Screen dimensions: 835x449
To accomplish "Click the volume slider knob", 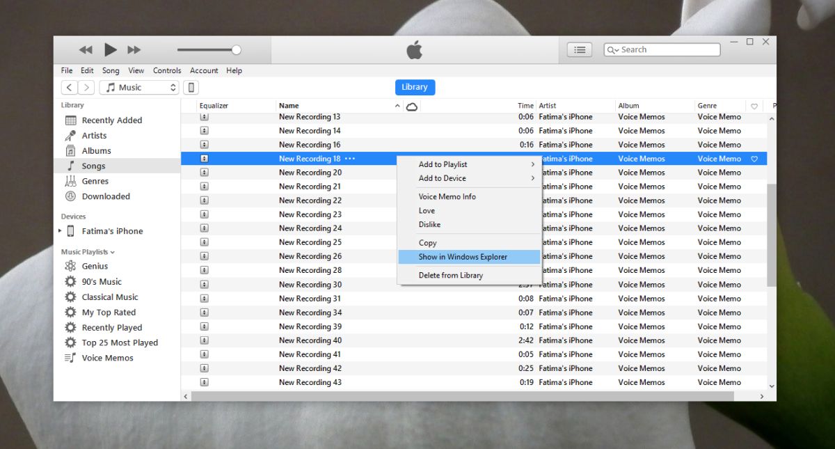I will 237,49.
